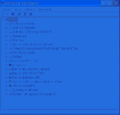
Task: Click the Forward arrow toolbar icon
Action: point(7,14)
